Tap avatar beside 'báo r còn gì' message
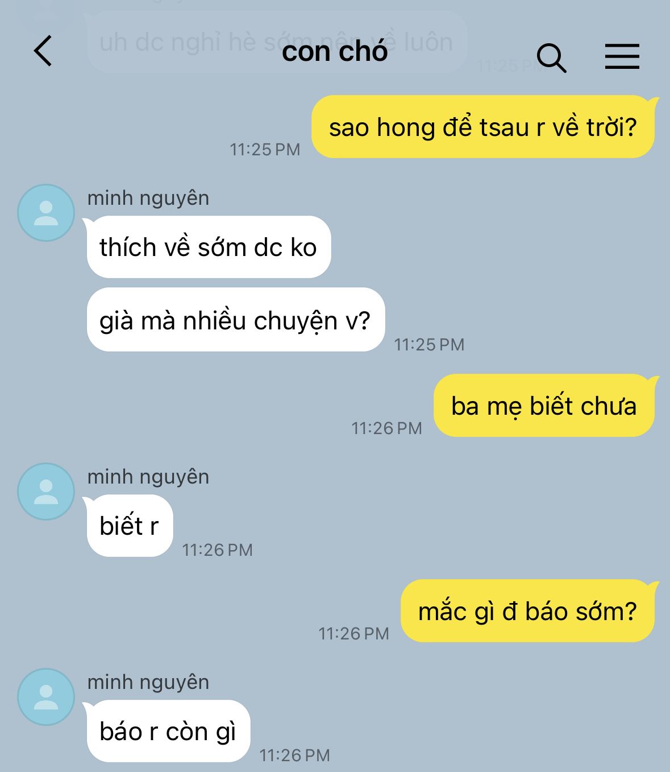This screenshot has height=772, width=670. point(46,697)
